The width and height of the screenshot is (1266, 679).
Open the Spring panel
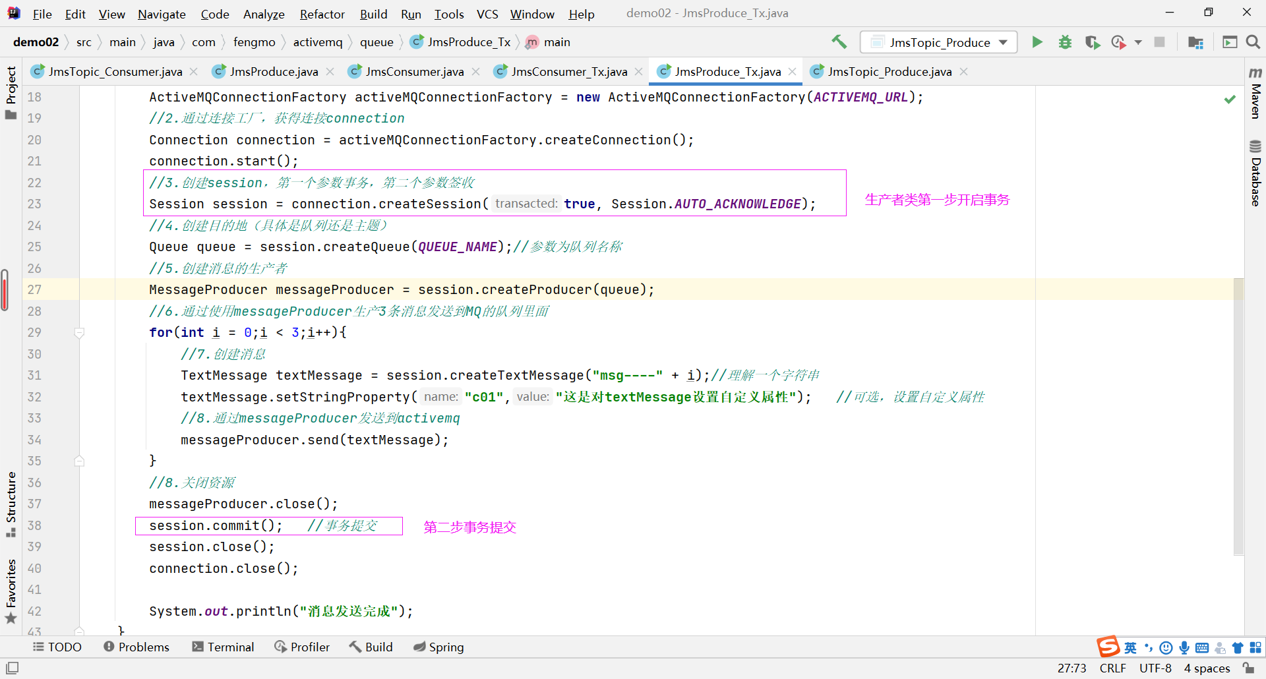click(x=438, y=647)
